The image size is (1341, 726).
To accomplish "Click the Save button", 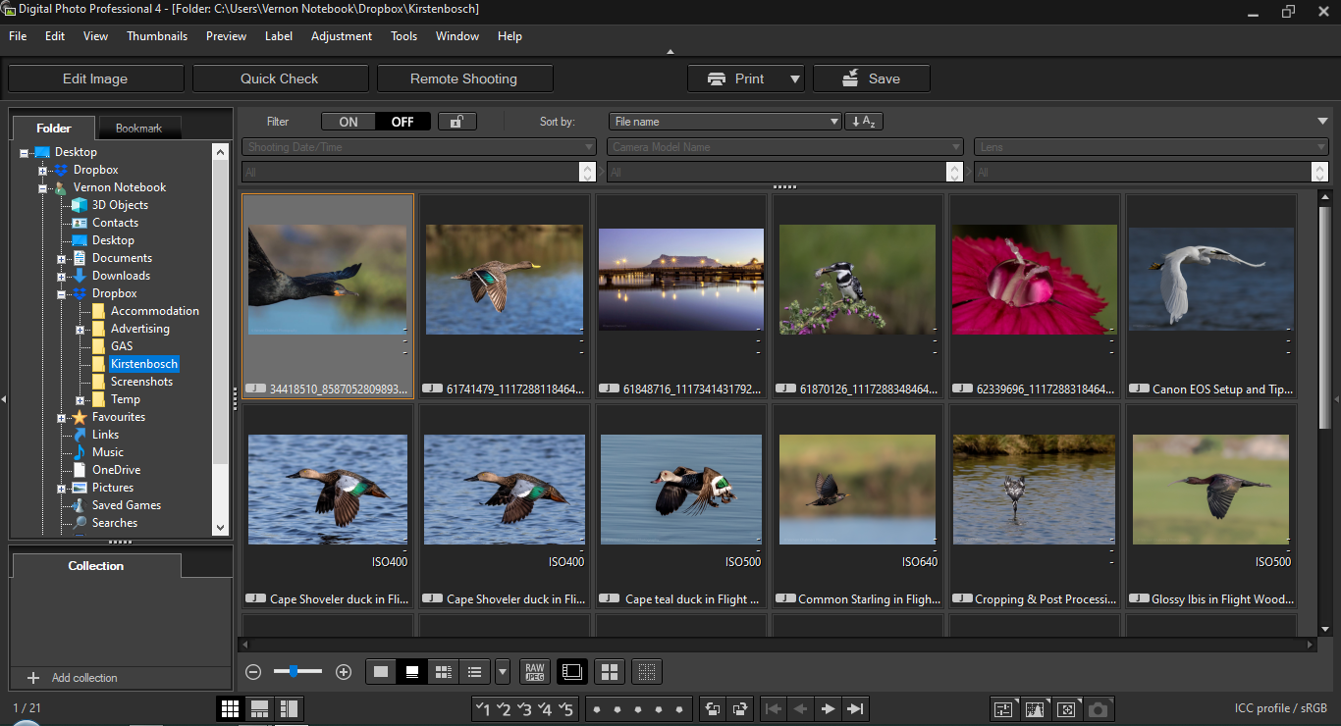I will (x=872, y=78).
